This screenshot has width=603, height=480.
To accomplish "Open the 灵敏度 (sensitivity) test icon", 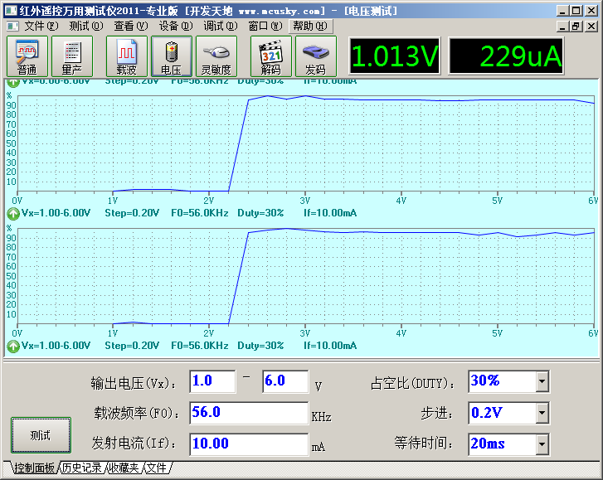I will [216, 56].
